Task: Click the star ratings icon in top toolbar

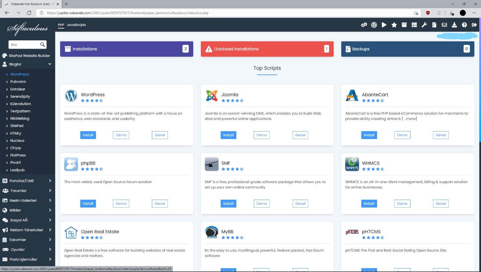Action: 394,25
